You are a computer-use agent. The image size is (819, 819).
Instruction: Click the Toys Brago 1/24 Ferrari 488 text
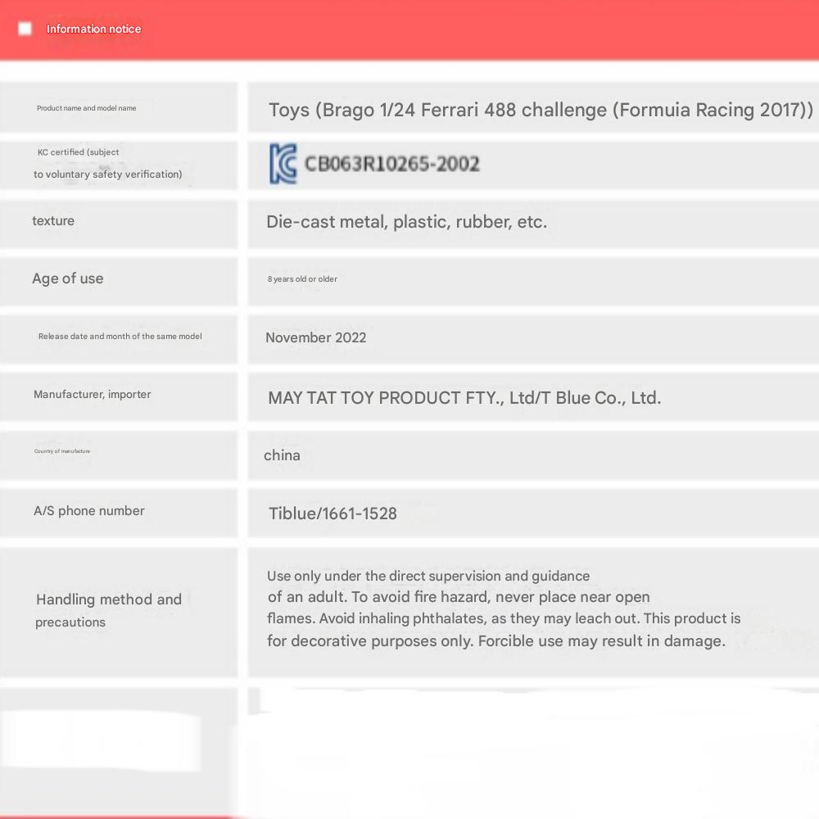coord(541,110)
